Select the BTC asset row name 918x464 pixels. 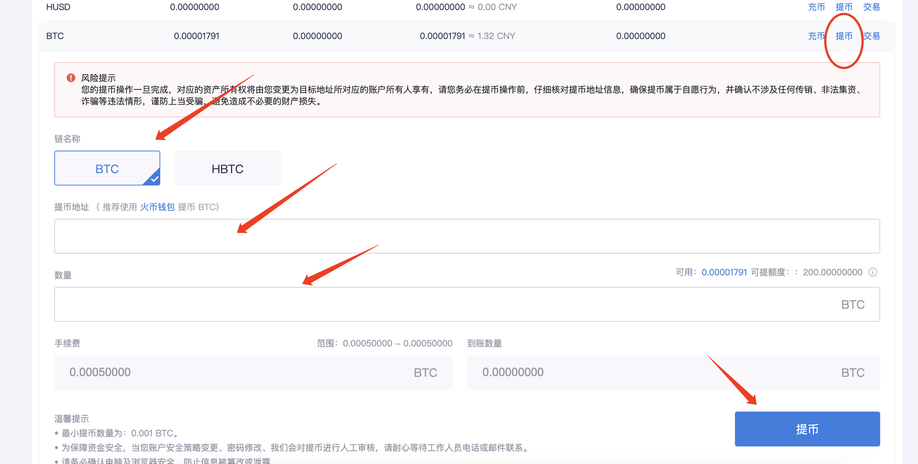[55, 36]
